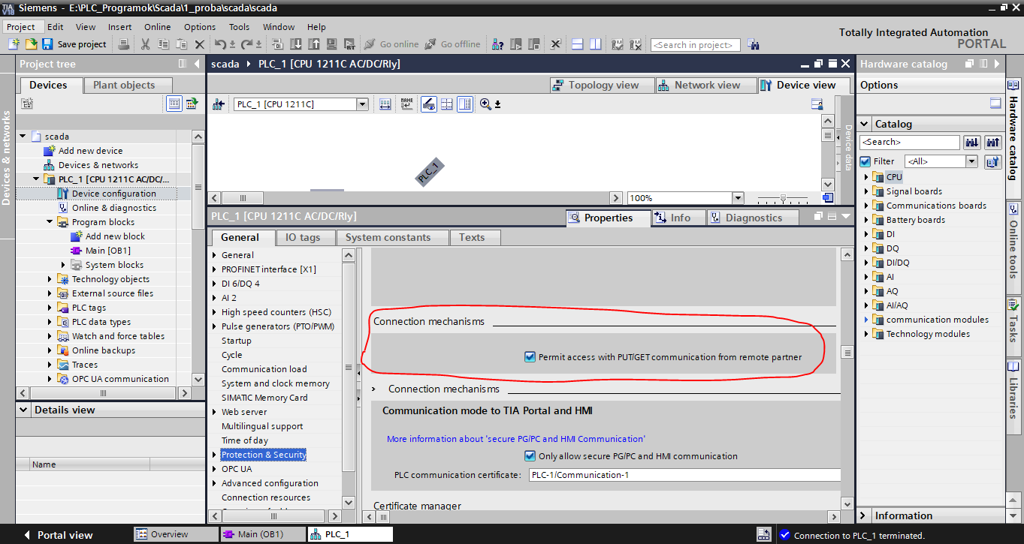Viewport: 1024px width, 544px height.
Task: Click the Zoom magnifier icon in device view
Action: click(x=485, y=104)
